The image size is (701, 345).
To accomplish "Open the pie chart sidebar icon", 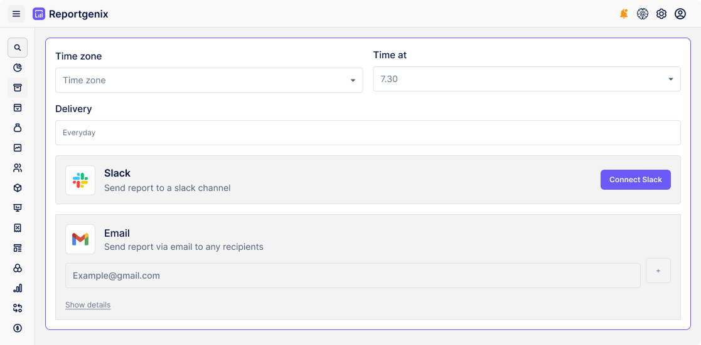I will click(18, 68).
